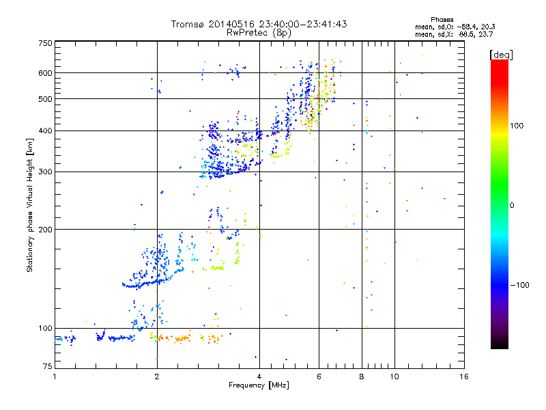This screenshot has width=546, height=410.
Task: Click the rainbow phase colorbar
Action: coord(500,204)
